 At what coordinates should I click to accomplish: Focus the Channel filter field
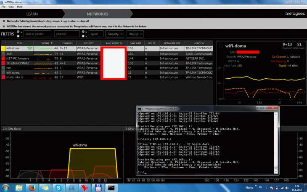[x=67, y=34]
